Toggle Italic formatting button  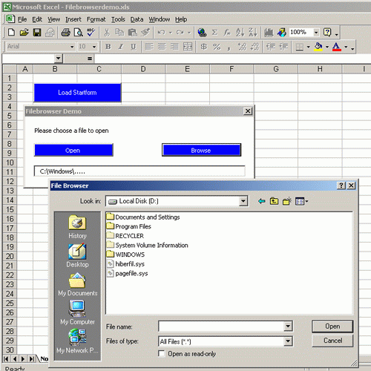[121, 47]
